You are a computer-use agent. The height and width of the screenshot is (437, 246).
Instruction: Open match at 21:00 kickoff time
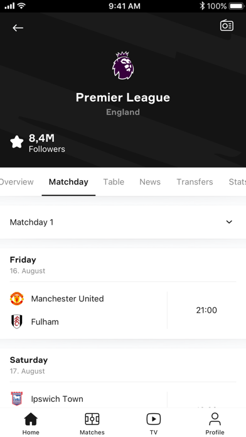pyautogui.click(x=206, y=310)
